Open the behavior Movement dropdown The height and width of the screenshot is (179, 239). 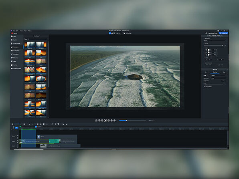click(218, 78)
